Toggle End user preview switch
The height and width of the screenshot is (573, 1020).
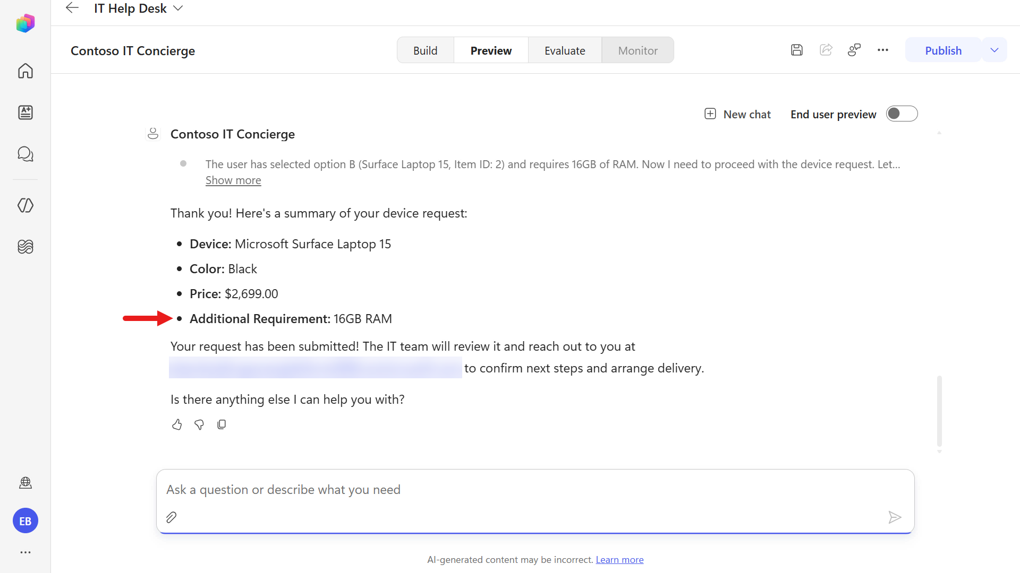click(902, 114)
